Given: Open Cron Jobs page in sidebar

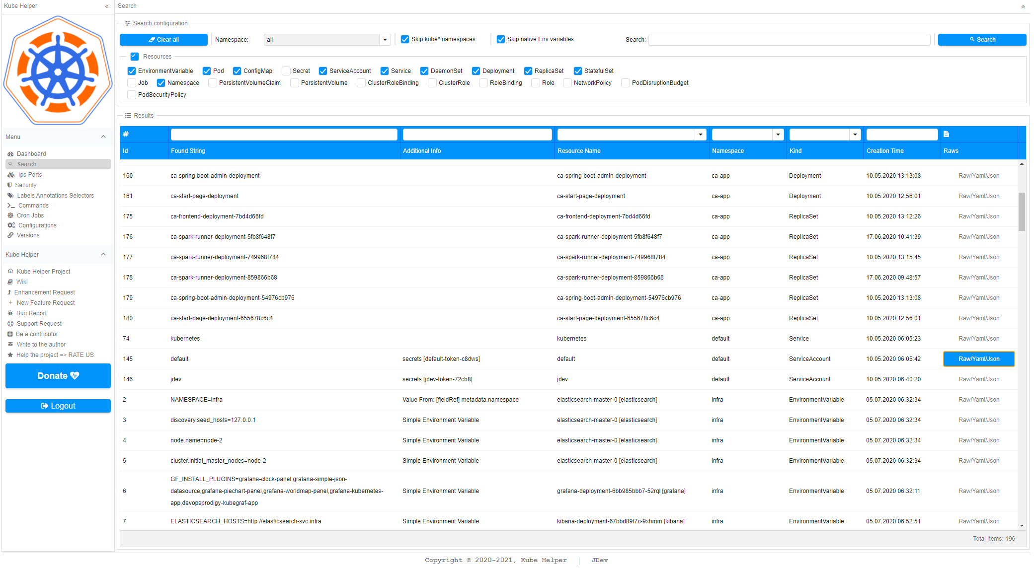Looking at the screenshot, I should pyautogui.click(x=30, y=215).
